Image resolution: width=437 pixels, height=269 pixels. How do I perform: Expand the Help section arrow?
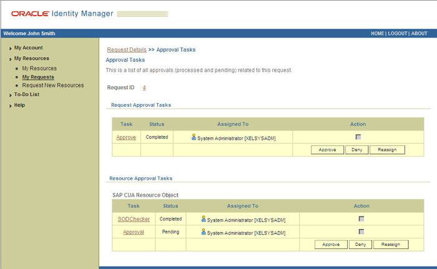click(x=11, y=105)
